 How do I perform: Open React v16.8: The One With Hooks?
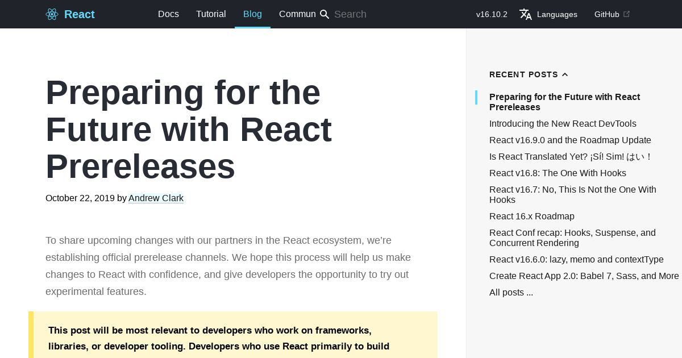pyautogui.click(x=558, y=173)
